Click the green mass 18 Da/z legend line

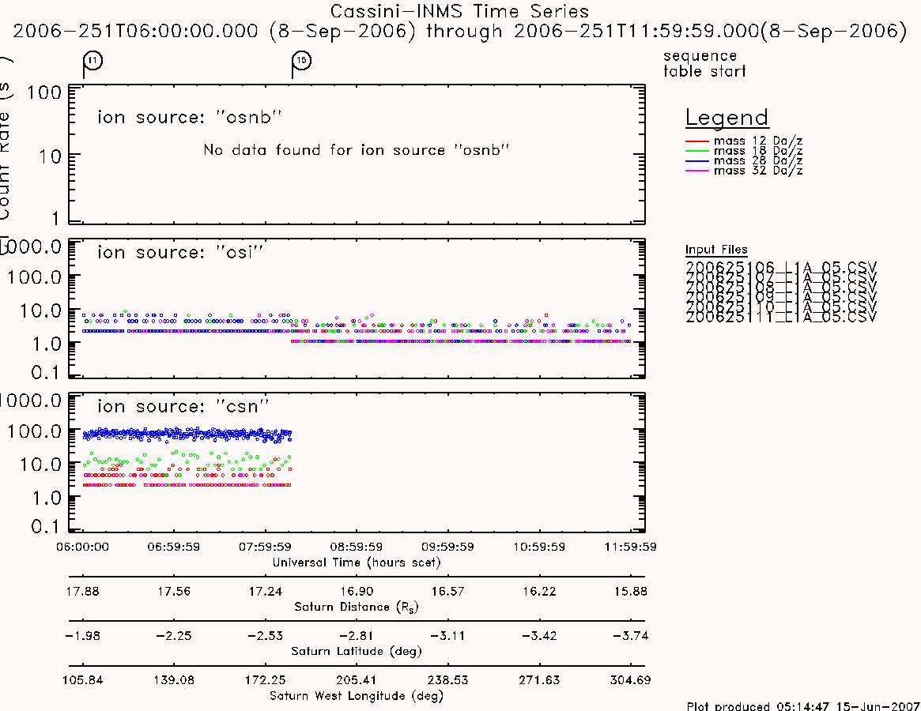697,151
